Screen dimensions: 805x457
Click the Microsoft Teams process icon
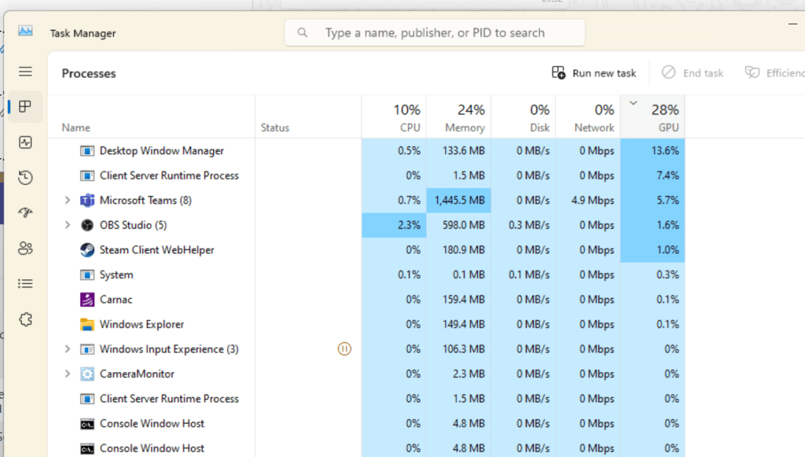pos(87,201)
